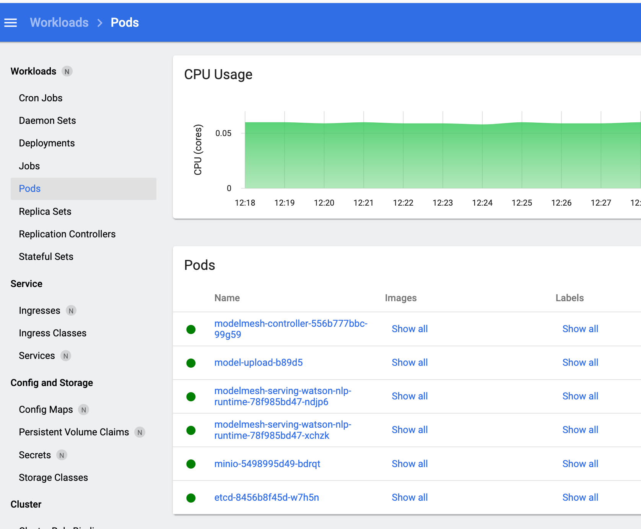Click the N badge next to Secrets
The height and width of the screenshot is (529, 641).
pos(62,455)
